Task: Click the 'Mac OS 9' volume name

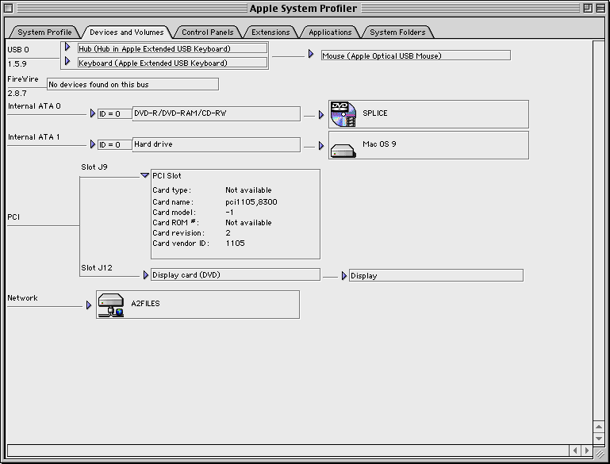Action: point(379,144)
